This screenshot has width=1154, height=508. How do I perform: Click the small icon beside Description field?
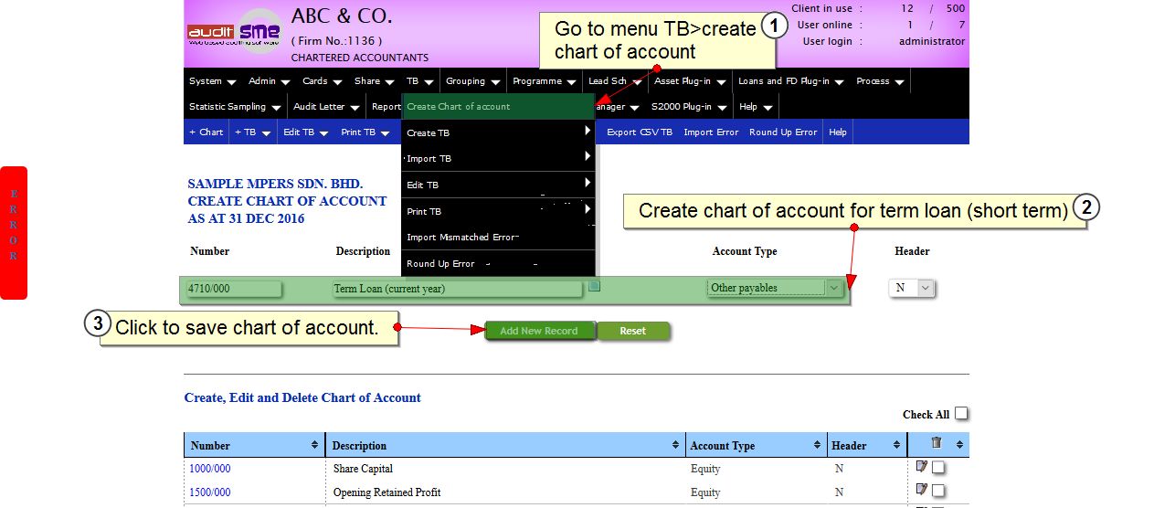594,287
